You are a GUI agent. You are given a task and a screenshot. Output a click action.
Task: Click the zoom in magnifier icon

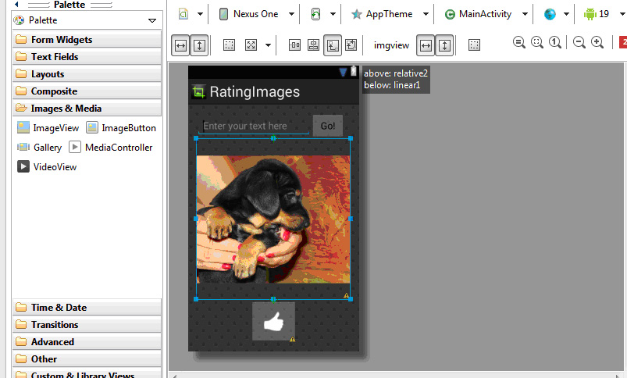[597, 42]
